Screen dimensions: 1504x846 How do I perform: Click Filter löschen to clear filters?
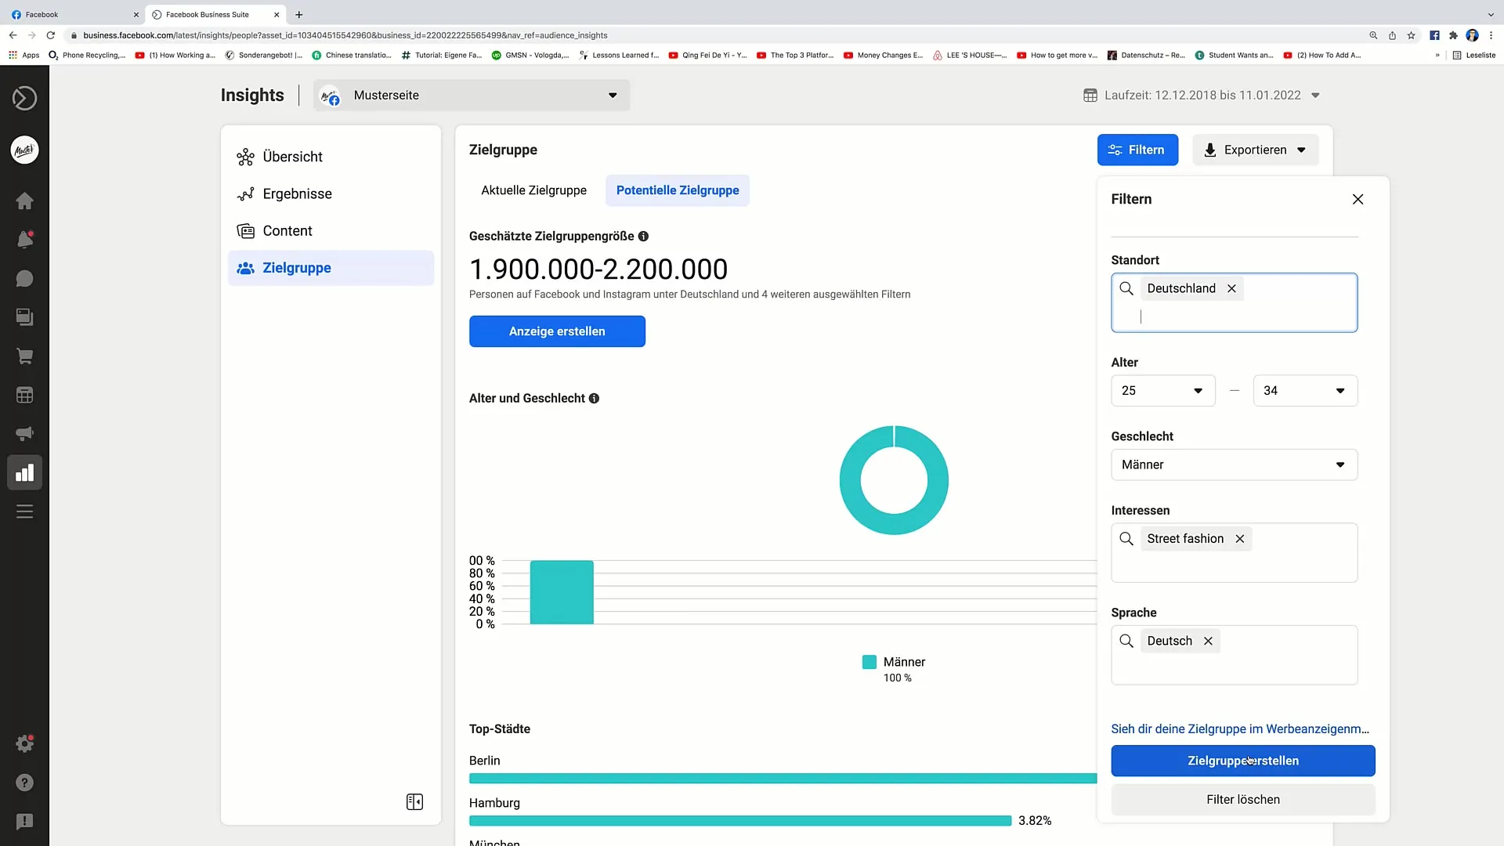pos(1244,798)
